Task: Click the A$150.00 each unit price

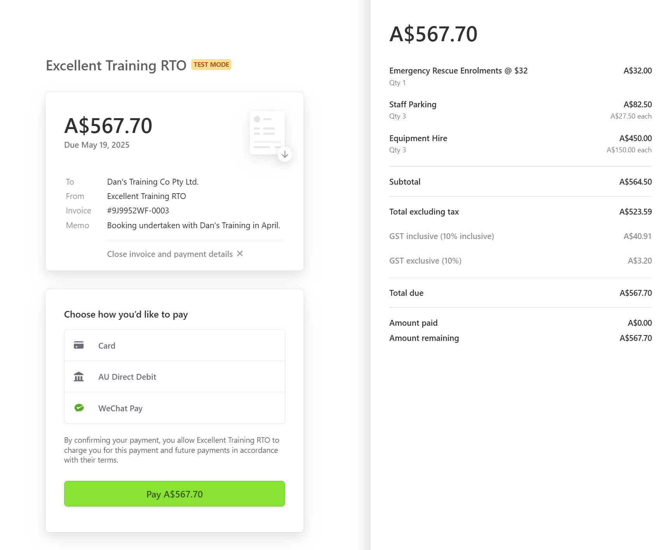Action: tap(629, 150)
